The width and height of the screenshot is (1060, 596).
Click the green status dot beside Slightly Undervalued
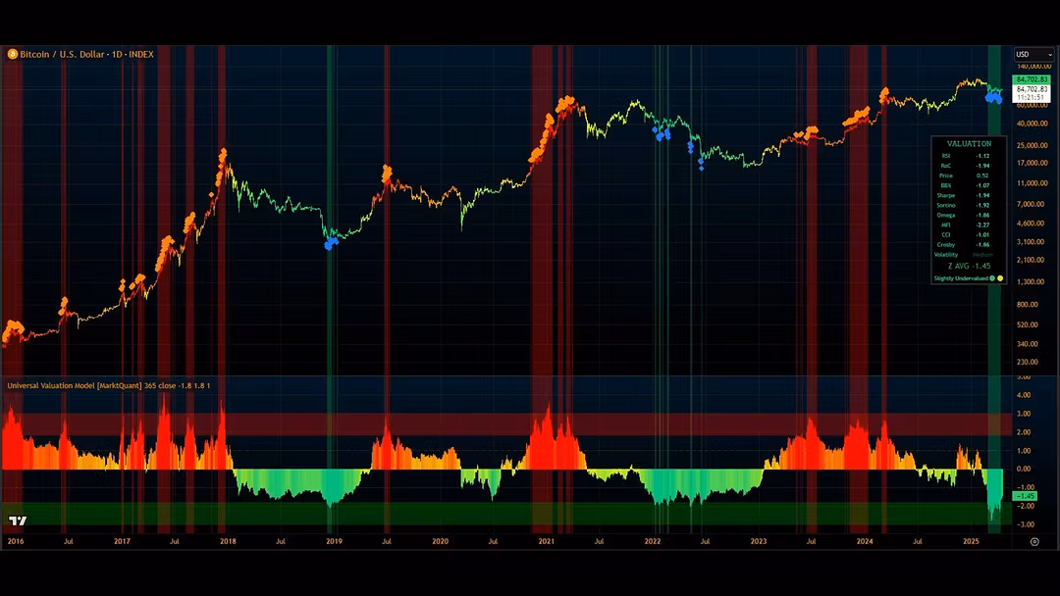click(992, 278)
